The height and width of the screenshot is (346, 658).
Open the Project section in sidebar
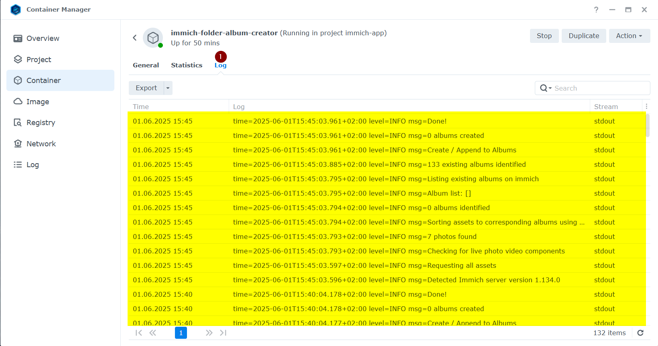(x=60, y=59)
